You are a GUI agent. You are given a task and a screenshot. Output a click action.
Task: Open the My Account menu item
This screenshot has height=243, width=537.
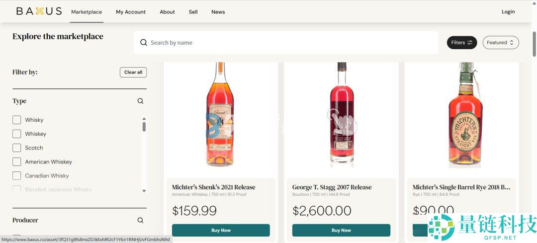click(131, 12)
